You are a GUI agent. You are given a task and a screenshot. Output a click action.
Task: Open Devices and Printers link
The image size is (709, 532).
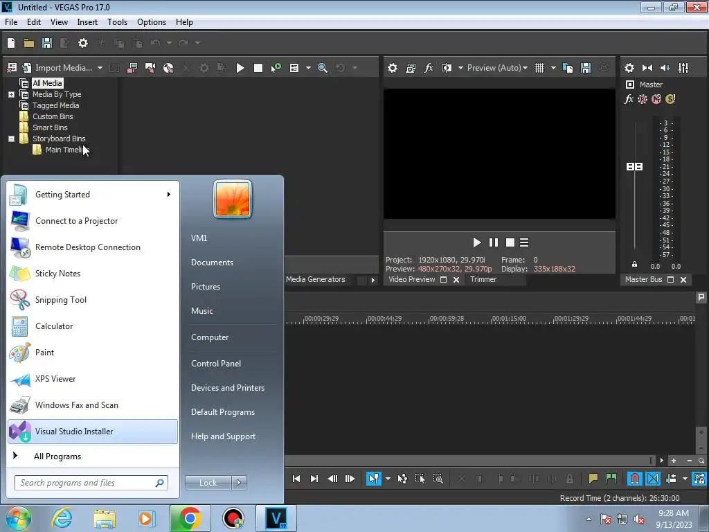227,388
